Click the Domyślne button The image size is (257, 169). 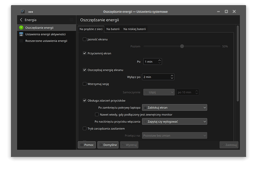tap(108, 145)
